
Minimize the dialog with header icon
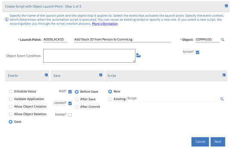pyautogui.click(x=226, y=6)
